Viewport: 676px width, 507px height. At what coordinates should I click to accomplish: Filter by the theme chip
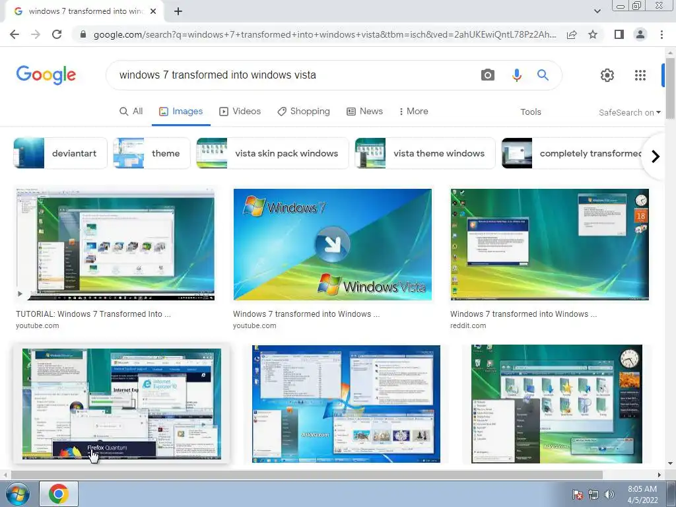(x=151, y=153)
